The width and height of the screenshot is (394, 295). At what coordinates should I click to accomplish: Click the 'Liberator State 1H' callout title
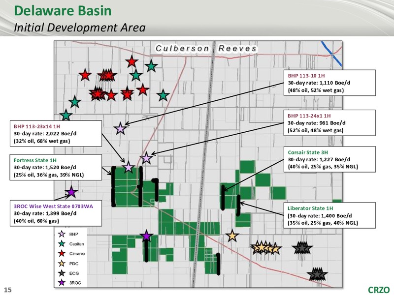tap(310, 208)
